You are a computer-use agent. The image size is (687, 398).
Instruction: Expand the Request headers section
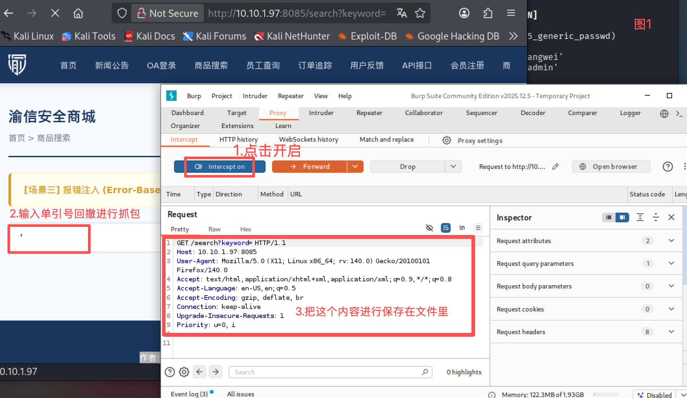[671, 332]
